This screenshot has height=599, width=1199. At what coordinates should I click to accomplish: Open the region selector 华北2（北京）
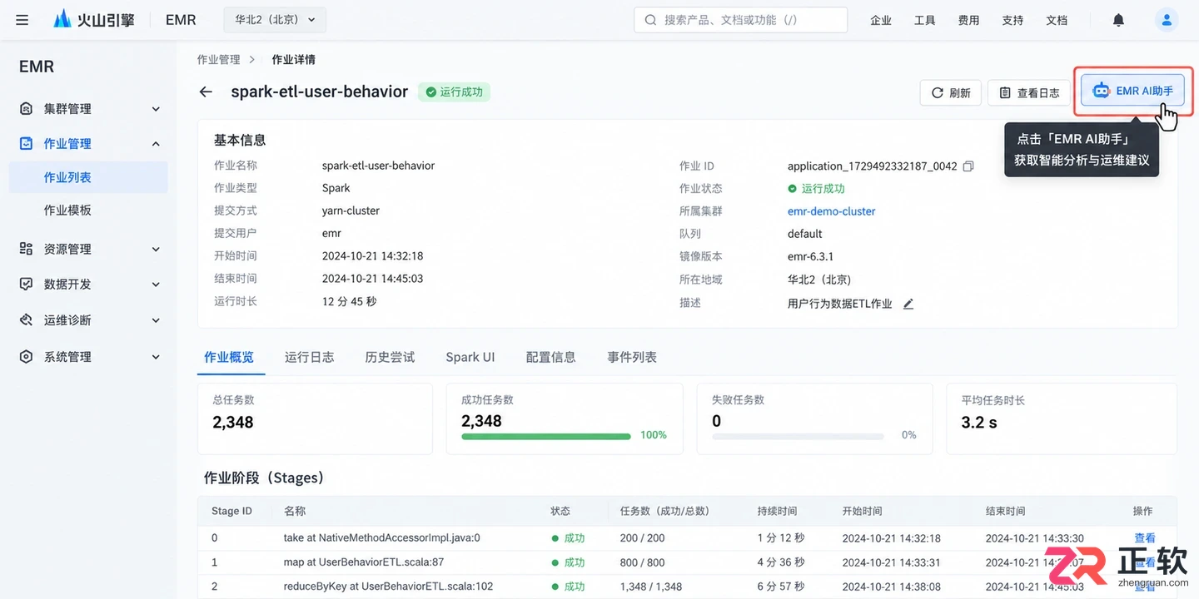(x=275, y=20)
